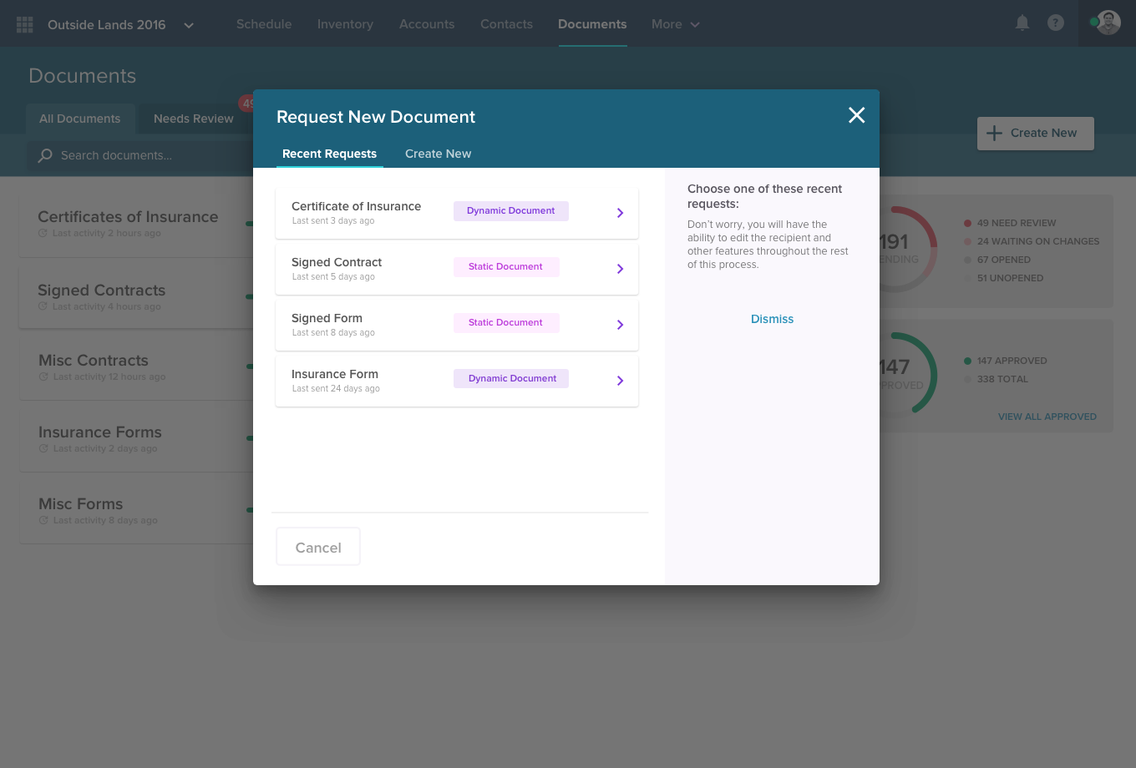Click the red 49 badge on Needs Review

pos(248,103)
